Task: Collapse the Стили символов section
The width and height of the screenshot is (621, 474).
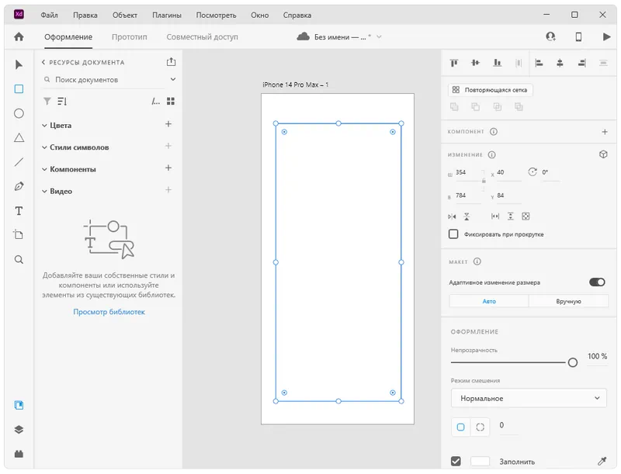Action: click(x=44, y=147)
